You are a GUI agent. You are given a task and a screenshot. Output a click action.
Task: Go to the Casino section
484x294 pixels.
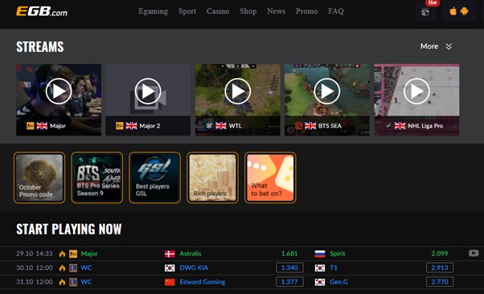(218, 11)
